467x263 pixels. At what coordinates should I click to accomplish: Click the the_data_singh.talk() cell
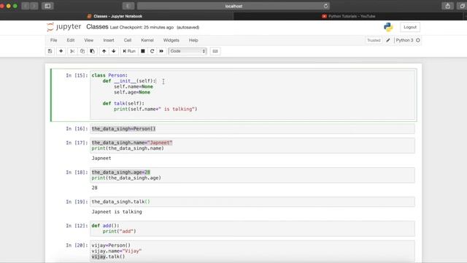tap(252, 202)
